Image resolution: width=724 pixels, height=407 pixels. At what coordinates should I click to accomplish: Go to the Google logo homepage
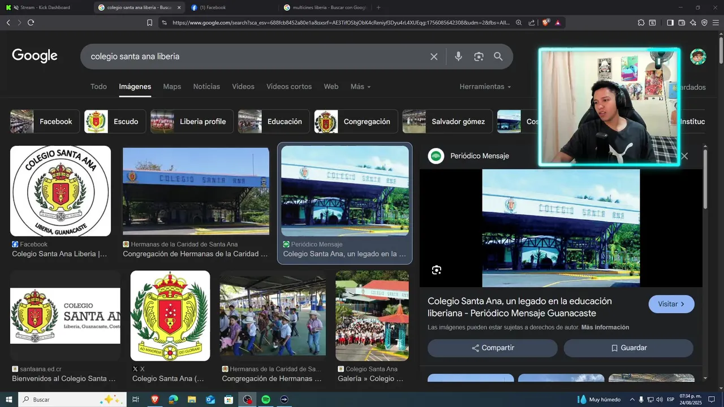[x=35, y=56]
